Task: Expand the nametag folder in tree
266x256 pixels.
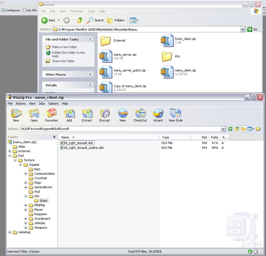Action: [10, 232]
